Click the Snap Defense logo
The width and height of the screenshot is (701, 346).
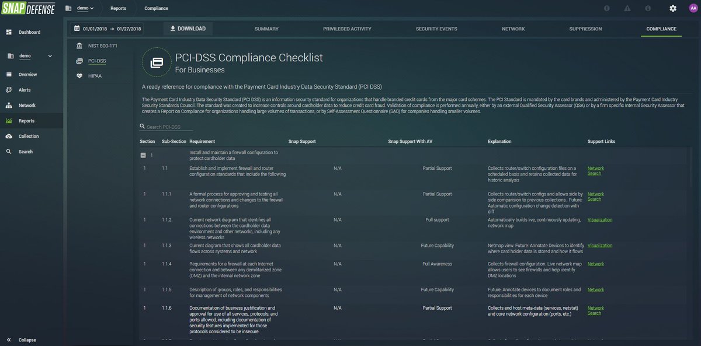coord(29,9)
